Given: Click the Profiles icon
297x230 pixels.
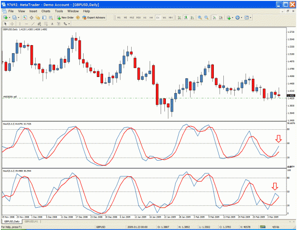Looking at the screenshot, I should coord(14,18).
